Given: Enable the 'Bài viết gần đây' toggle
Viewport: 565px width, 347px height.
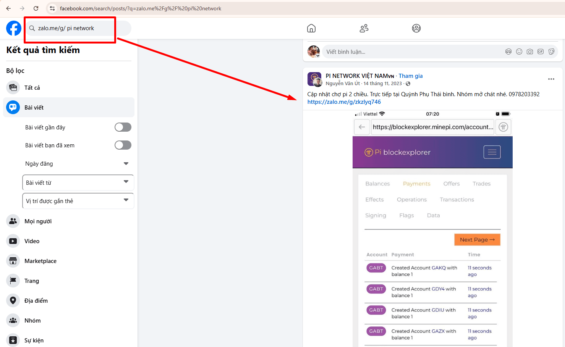Looking at the screenshot, I should (x=123, y=127).
